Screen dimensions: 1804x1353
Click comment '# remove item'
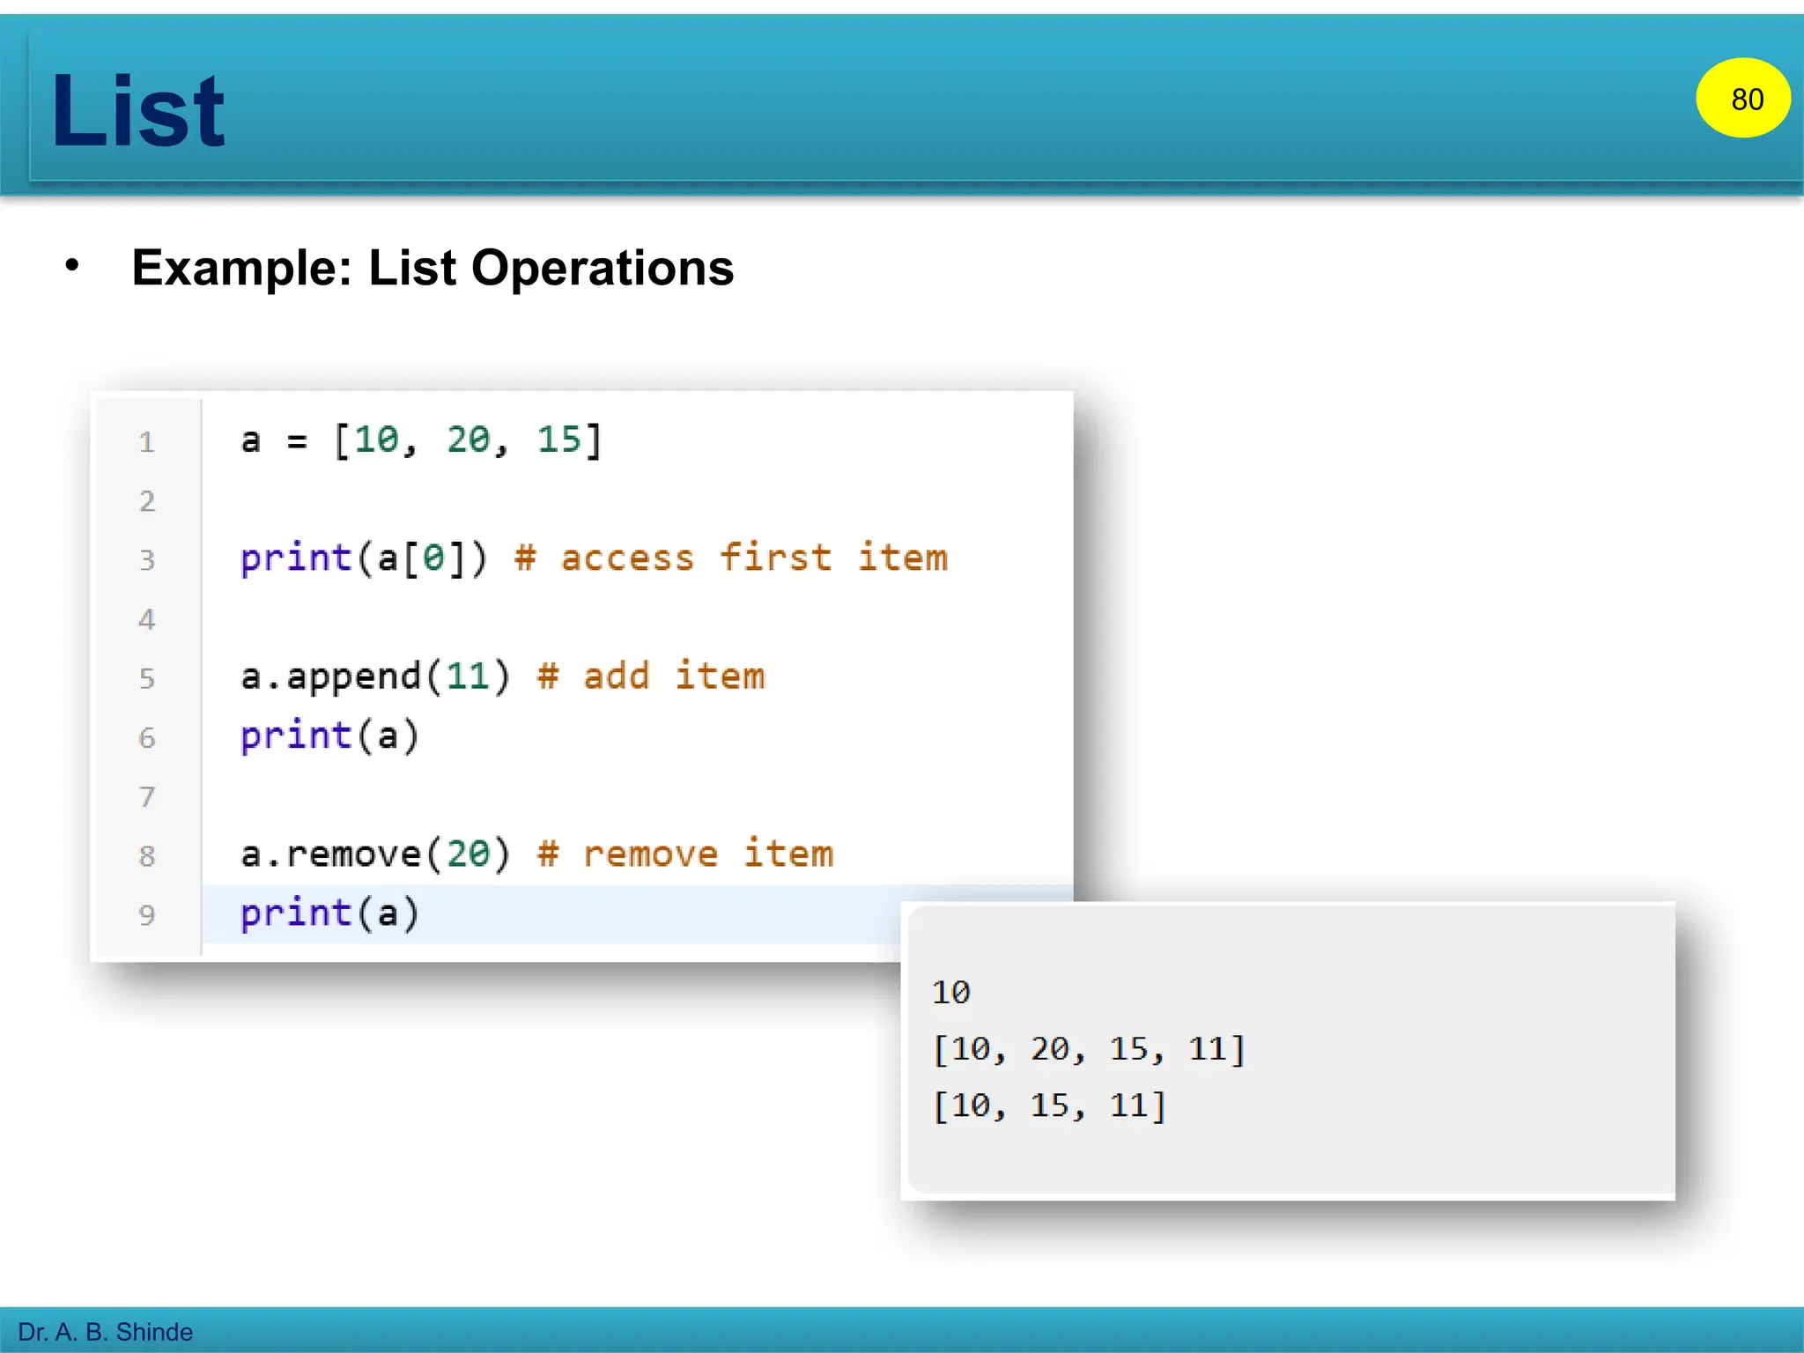(x=685, y=854)
